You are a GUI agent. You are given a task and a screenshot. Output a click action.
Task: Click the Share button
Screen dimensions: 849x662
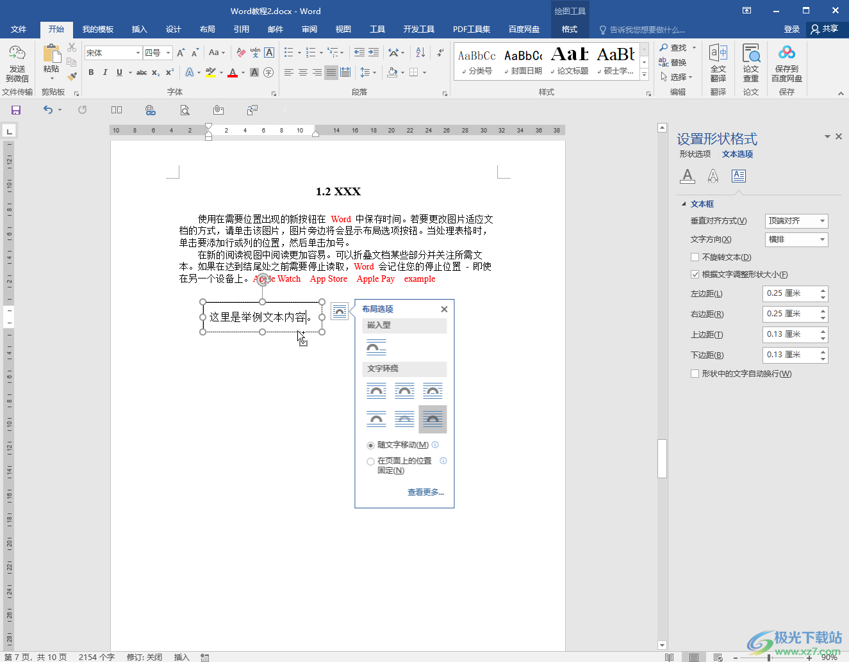click(x=825, y=29)
